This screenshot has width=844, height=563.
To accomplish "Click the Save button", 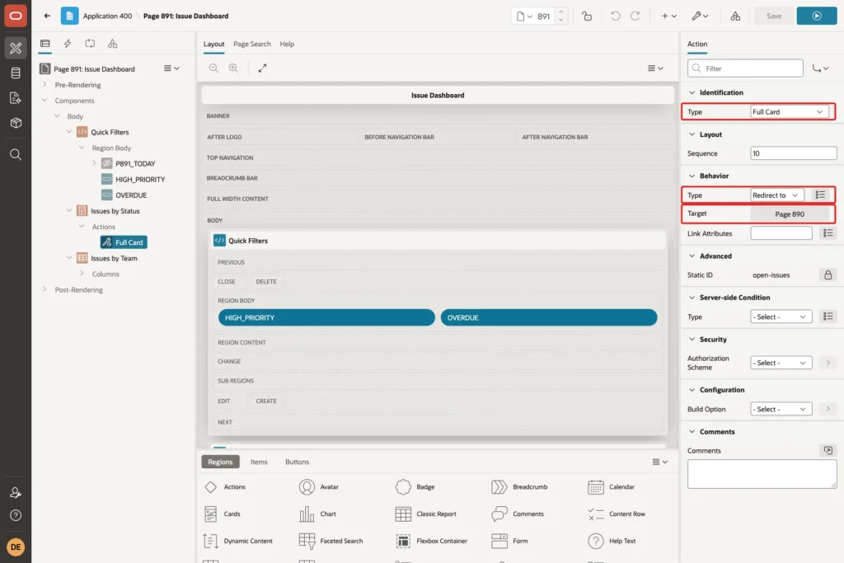I will pyautogui.click(x=773, y=16).
